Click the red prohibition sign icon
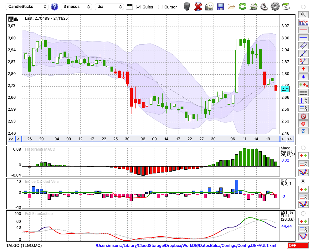Screen dimensions: 313x250 [x=303, y=116]
